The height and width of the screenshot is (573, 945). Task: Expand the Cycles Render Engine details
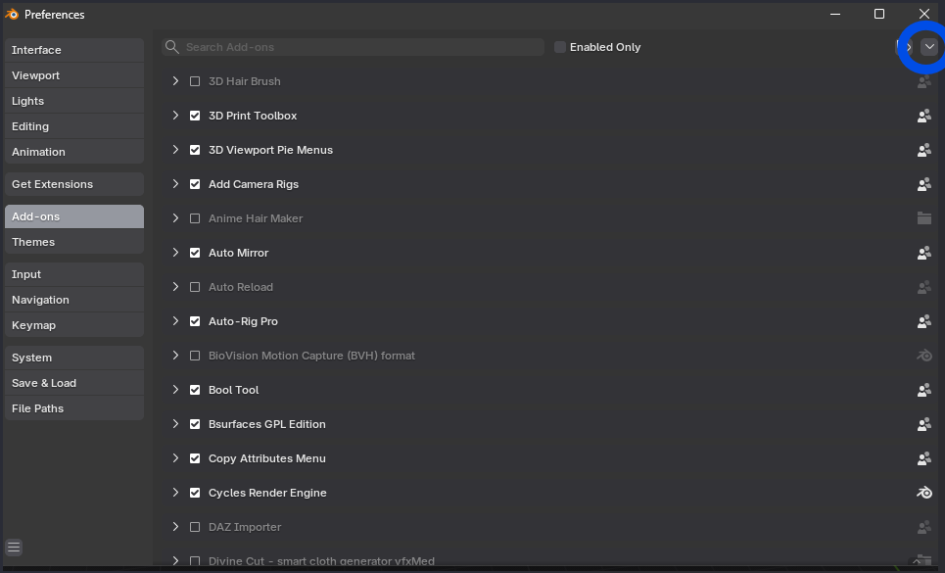pyautogui.click(x=175, y=493)
